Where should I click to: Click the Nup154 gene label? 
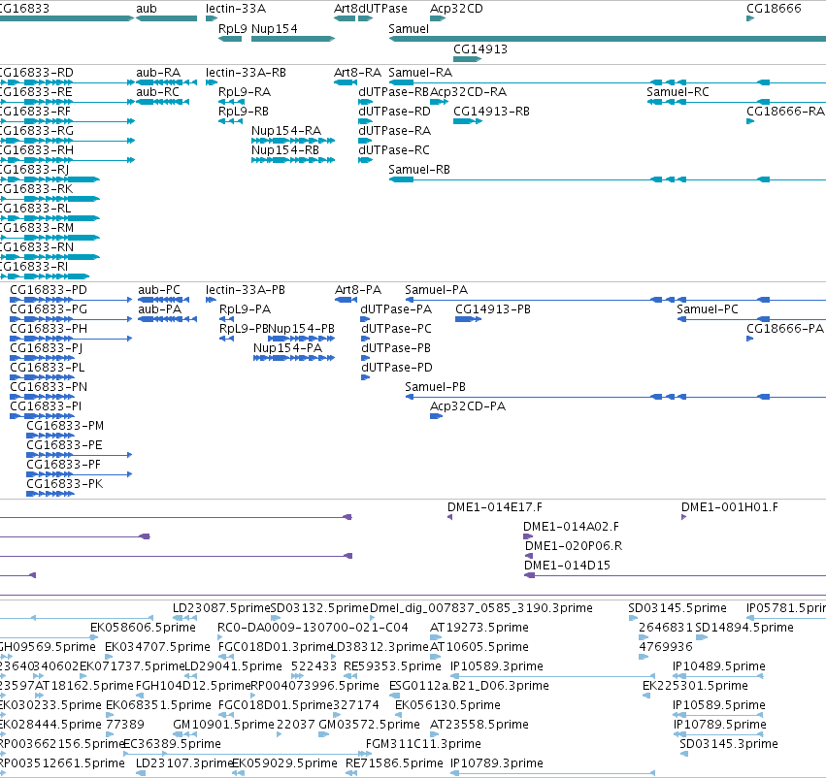pyautogui.click(x=275, y=29)
